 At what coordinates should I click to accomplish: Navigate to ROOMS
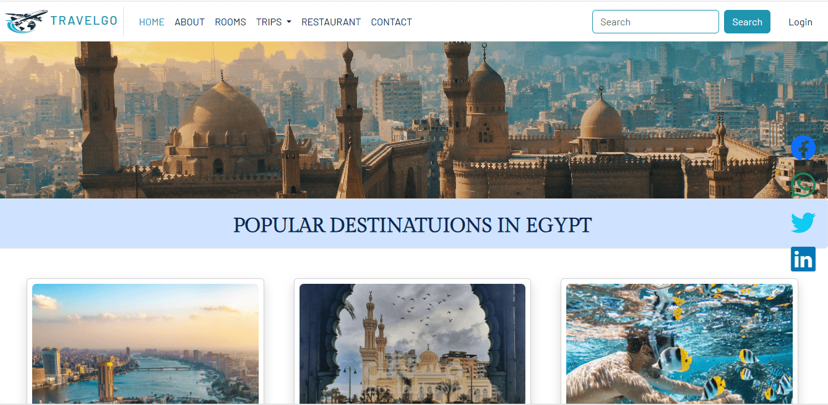(230, 22)
